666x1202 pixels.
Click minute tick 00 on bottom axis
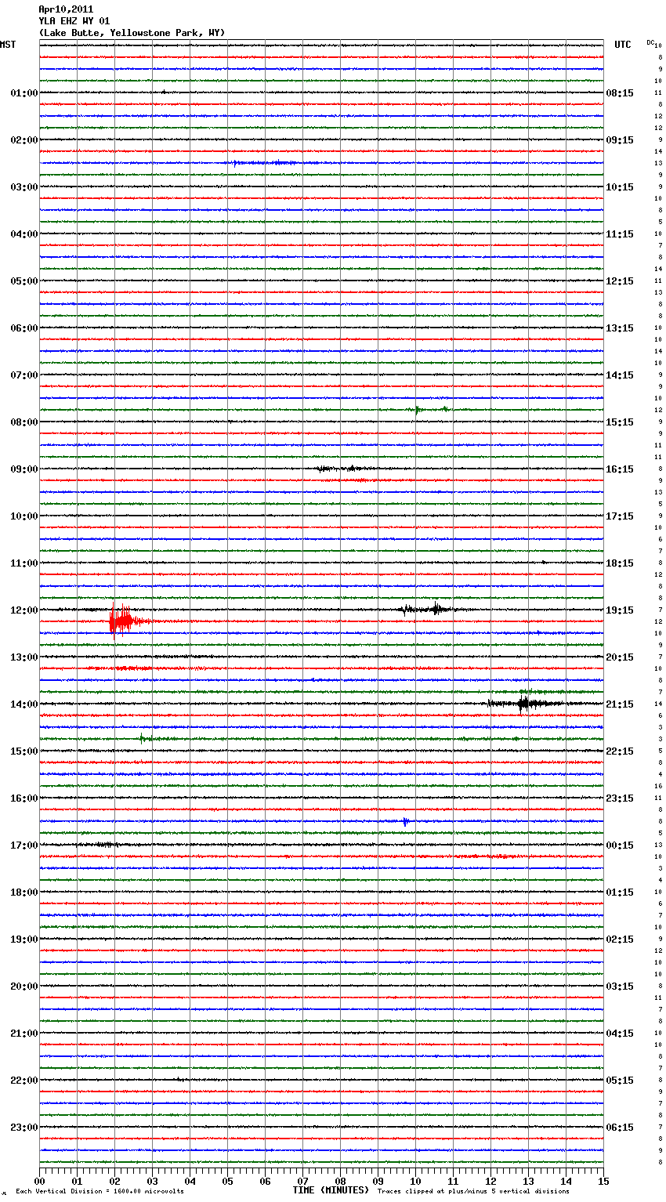point(39,1181)
